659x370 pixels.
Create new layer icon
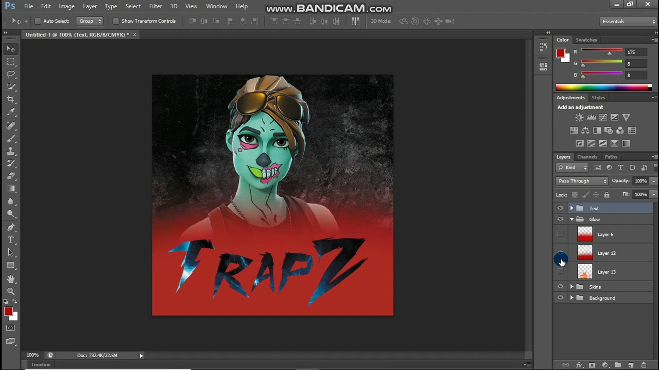point(631,365)
